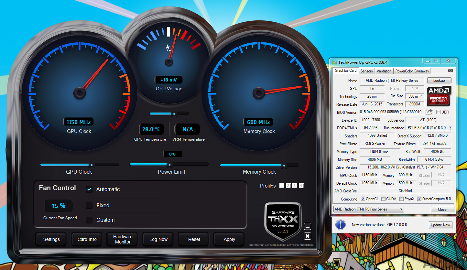467x270 pixels.
Task: Open the Validation tab
Action: [384, 71]
